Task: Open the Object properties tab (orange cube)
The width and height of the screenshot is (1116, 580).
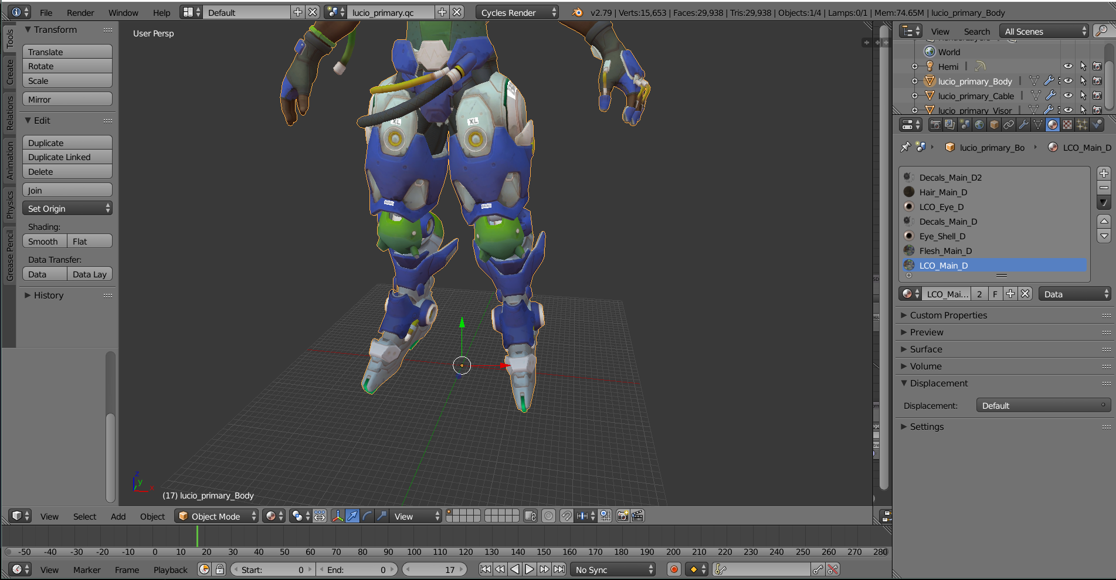Action: [994, 124]
